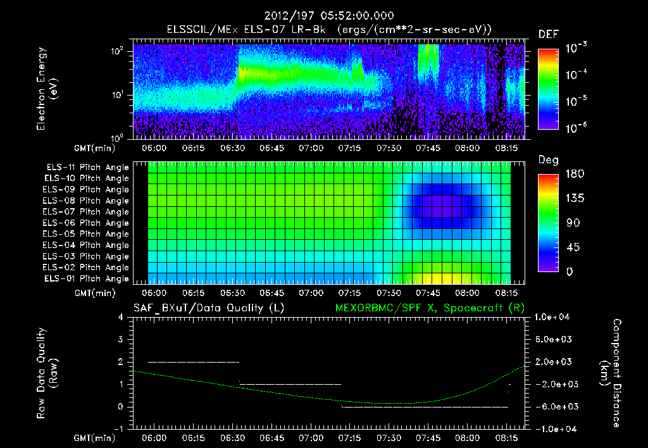Select the ELS-01 Pitch Angle row label
Image resolution: width=648 pixels, height=448 pixels.
tap(87, 278)
